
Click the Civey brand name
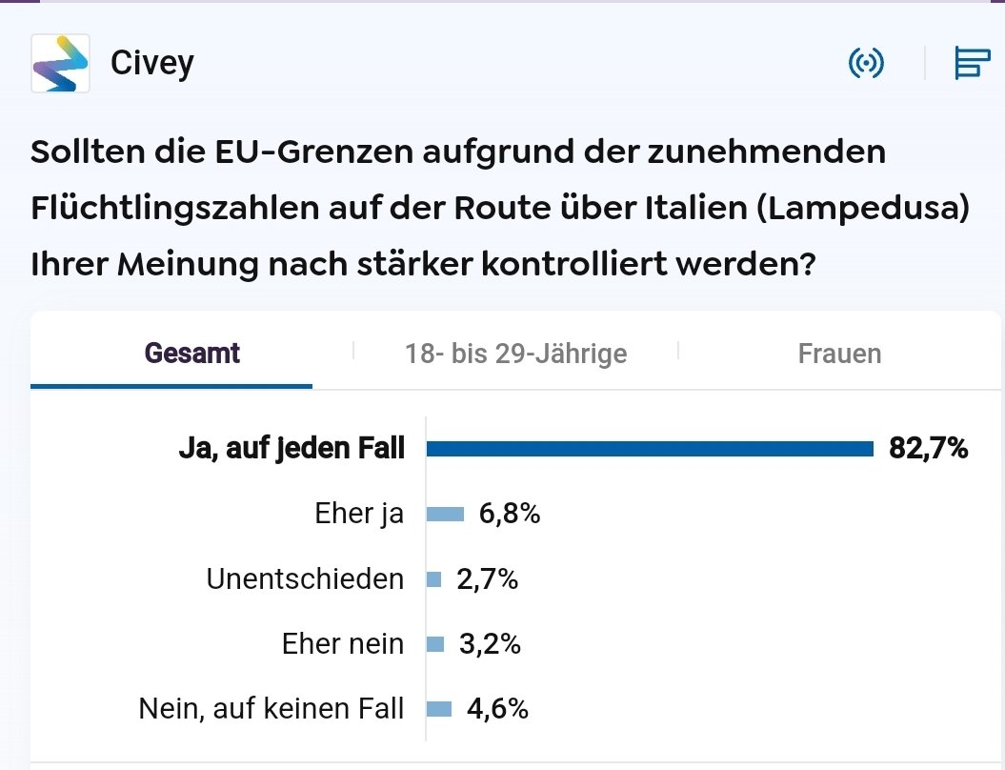(152, 63)
